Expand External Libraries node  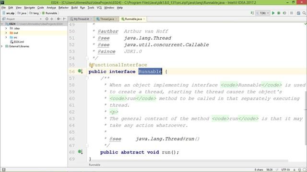2,46
